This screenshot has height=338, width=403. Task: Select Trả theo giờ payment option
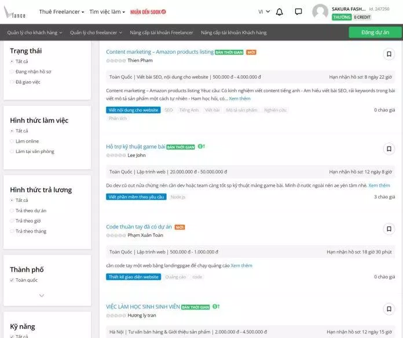[x=12, y=221]
